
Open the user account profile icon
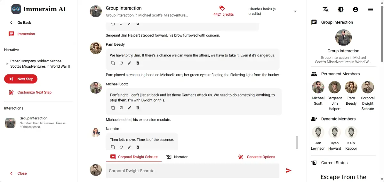356,10
